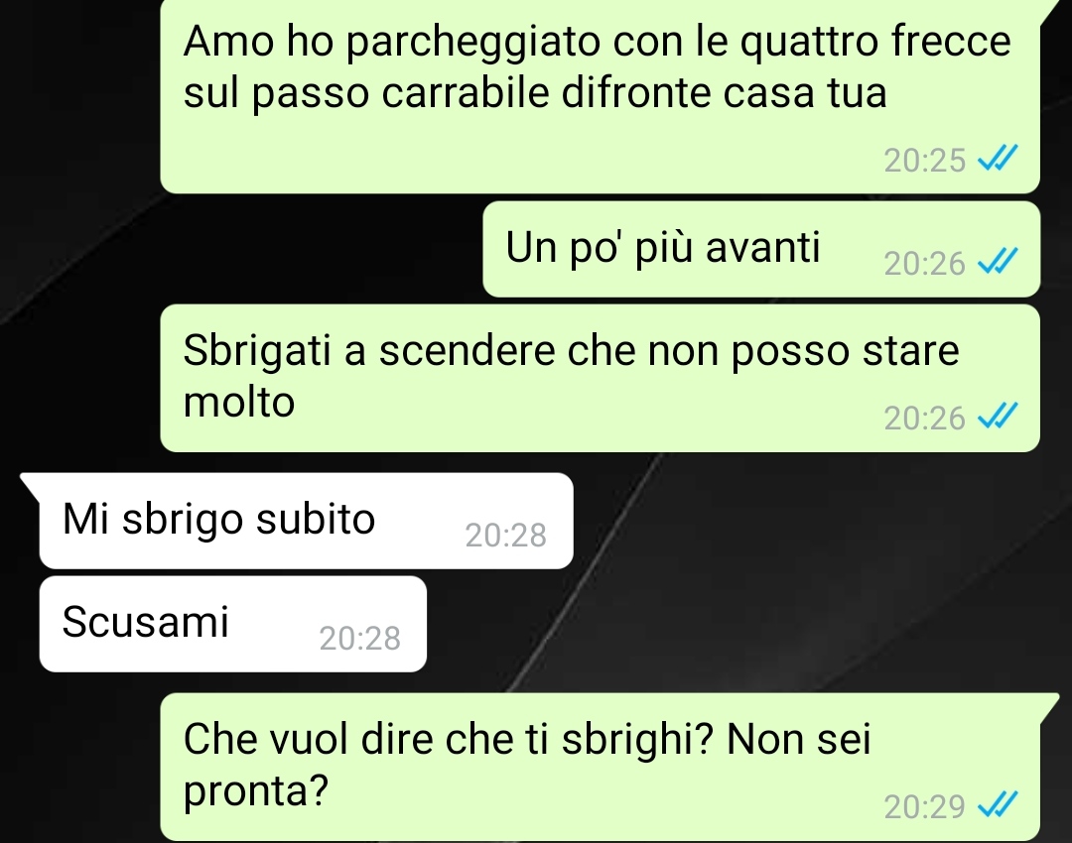
Task: Select the 'Un po' più avanti' message
Action: (761, 249)
